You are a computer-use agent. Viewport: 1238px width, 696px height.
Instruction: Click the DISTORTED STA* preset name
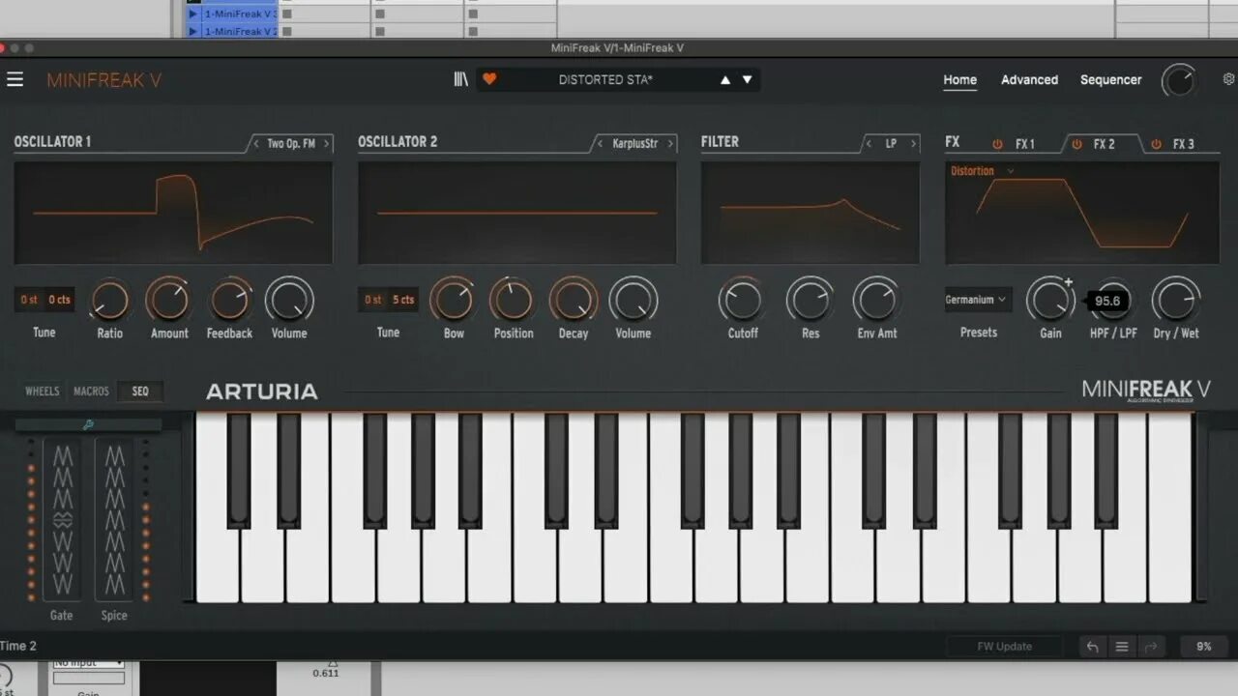point(605,79)
